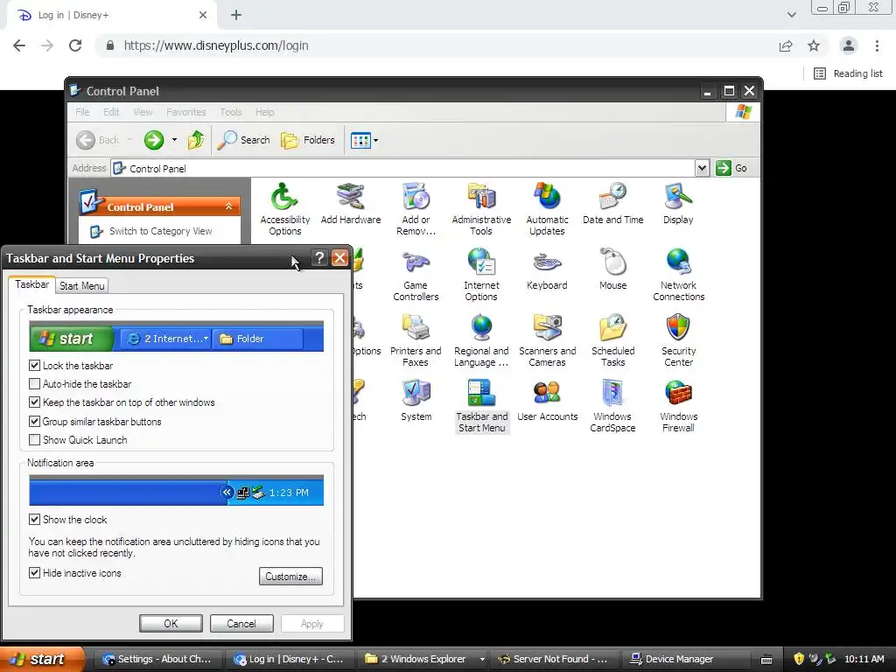Screen dimensions: 896x672
Task: Expand the Forward button history arrow
Action: tap(174, 140)
